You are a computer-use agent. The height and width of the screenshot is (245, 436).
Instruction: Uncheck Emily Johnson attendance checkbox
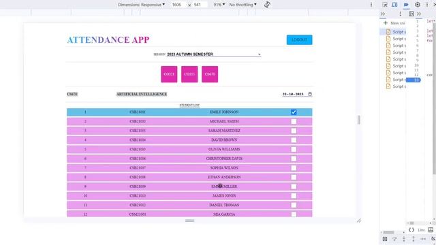(294, 112)
